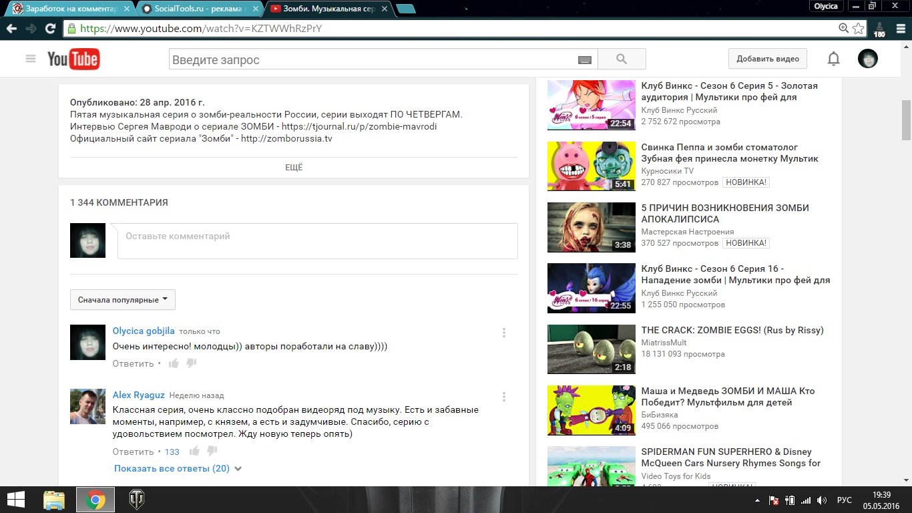Open the Свинка Пеппа зомби стоматолог thumbnail
This screenshot has width=912, height=513.
pyautogui.click(x=592, y=166)
